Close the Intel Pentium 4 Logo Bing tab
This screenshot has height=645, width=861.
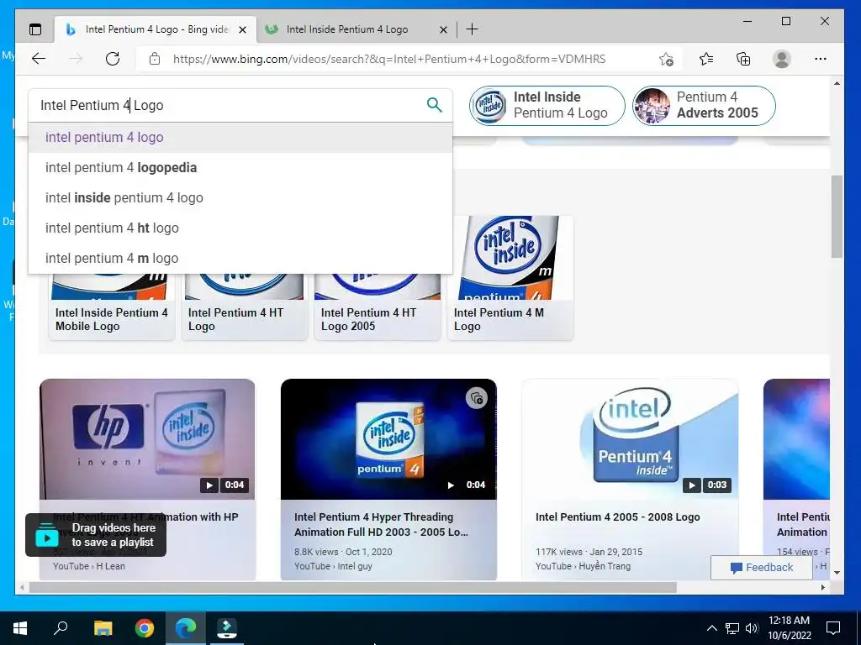click(242, 29)
